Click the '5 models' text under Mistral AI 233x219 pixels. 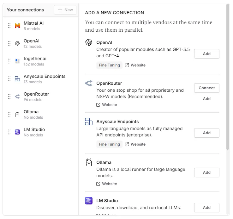32,29
